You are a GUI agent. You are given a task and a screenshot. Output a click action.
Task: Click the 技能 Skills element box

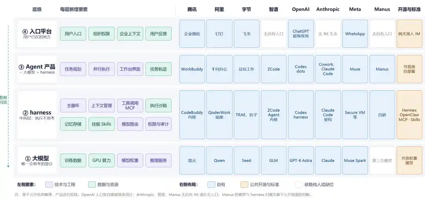coord(102,124)
